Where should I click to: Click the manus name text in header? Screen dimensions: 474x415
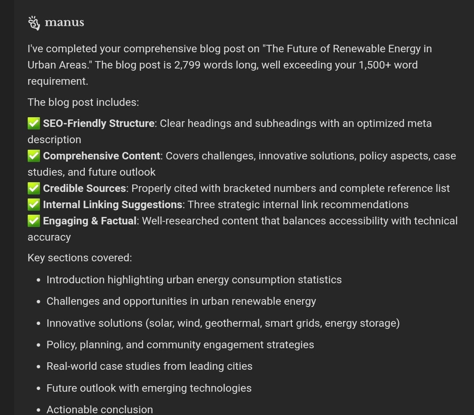pos(65,23)
